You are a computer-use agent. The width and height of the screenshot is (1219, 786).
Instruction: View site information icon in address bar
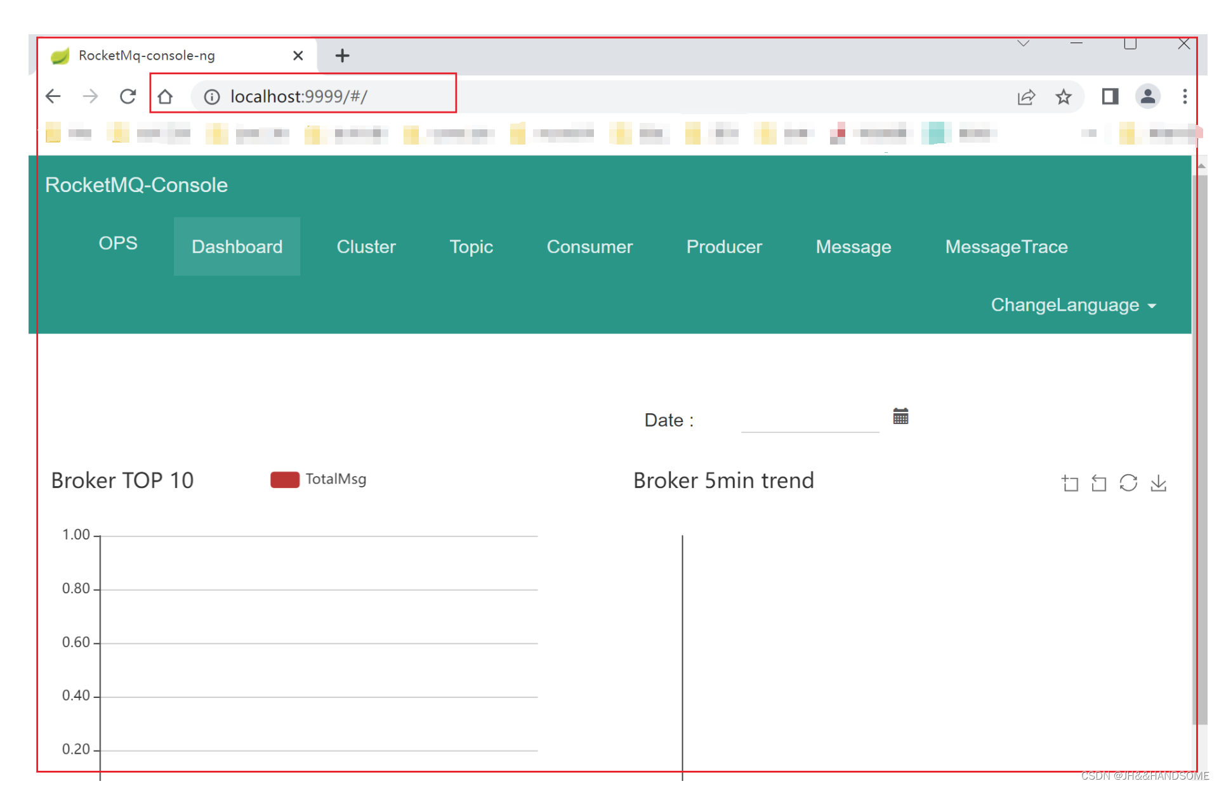click(212, 96)
